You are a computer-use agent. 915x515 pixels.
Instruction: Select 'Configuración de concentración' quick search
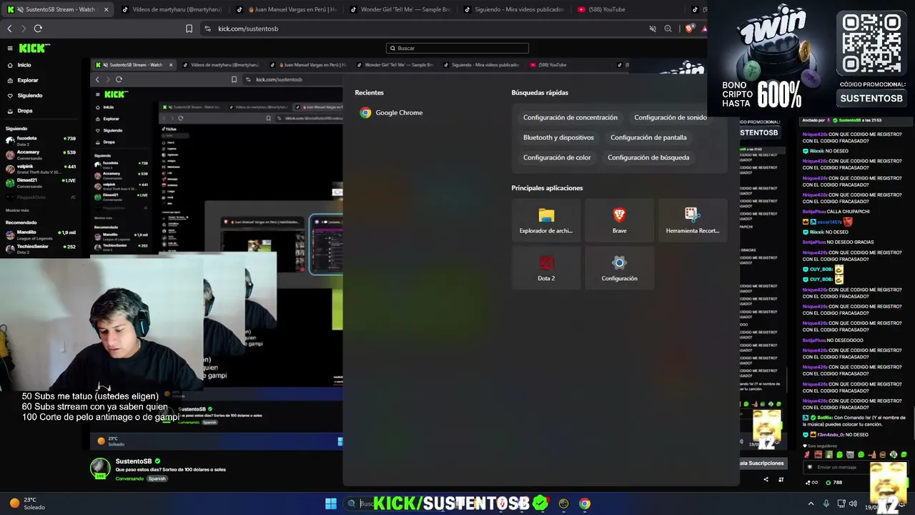(x=570, y=117)
